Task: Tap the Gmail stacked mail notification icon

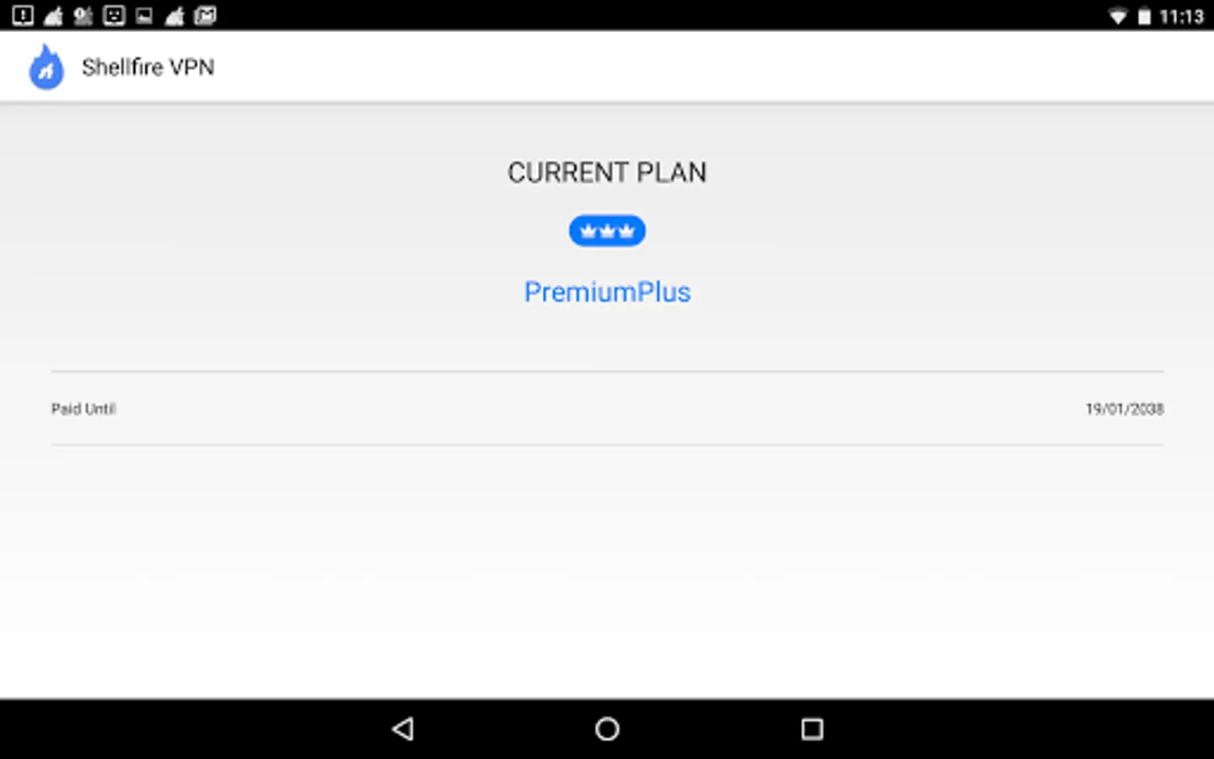Action: click(x=205, y=15)
